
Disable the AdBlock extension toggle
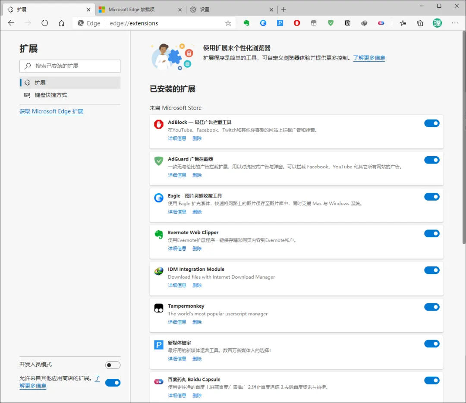click(x=431, y=123)
